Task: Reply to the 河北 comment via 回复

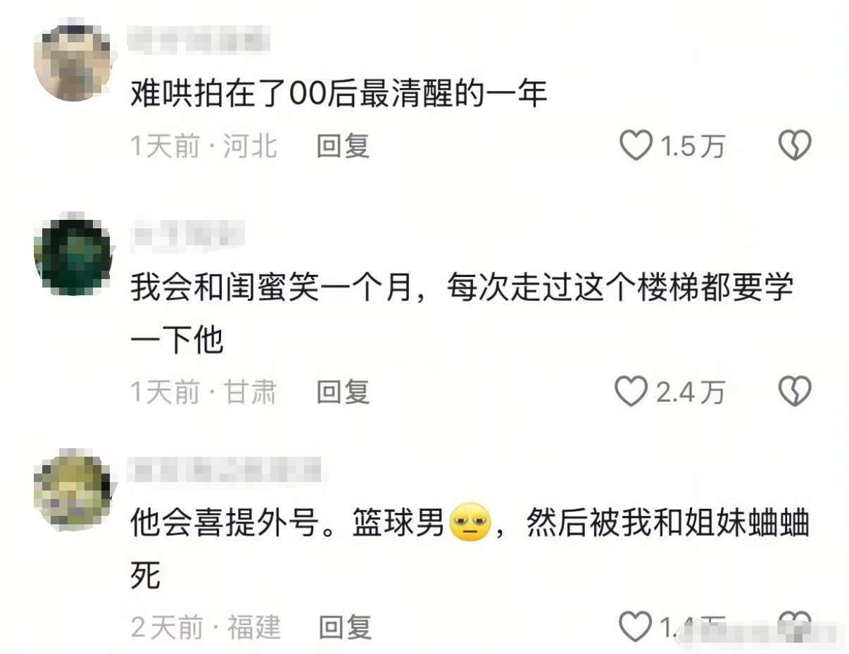Action: (343, 147)
